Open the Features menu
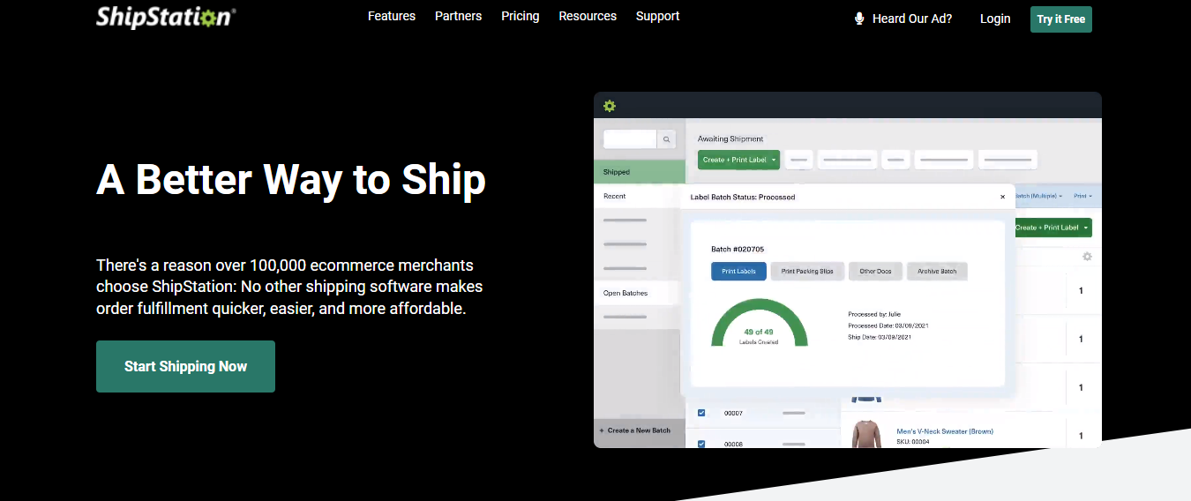Screen dimensions: 1191x501 coord(392,16)
